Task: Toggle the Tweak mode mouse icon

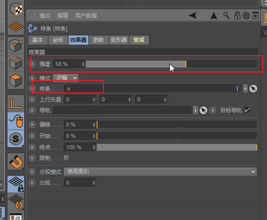Action: (x=16, y=121)
